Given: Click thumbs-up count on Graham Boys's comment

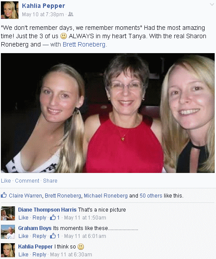Looking at the screenshot, I should click(x=55, y=236).
